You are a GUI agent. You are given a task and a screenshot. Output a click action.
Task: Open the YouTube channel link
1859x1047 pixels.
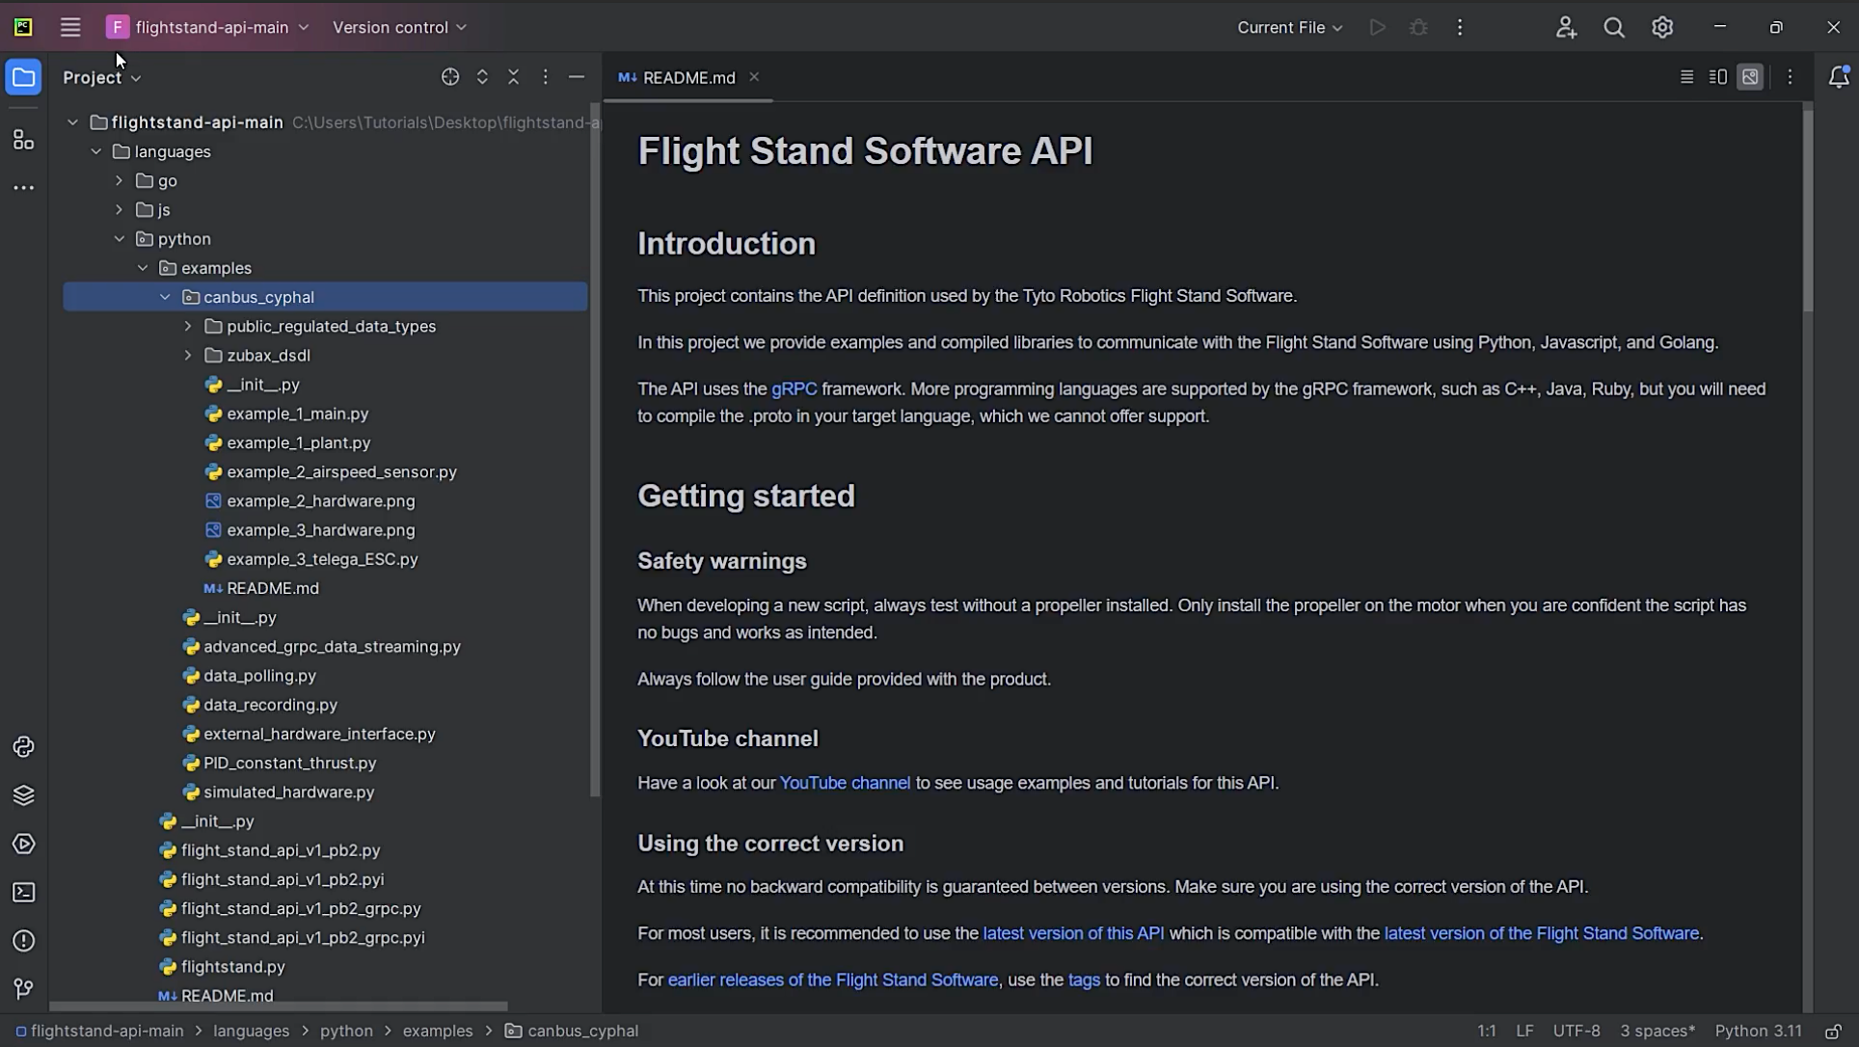pyautogui.click(x=845, y=783)
